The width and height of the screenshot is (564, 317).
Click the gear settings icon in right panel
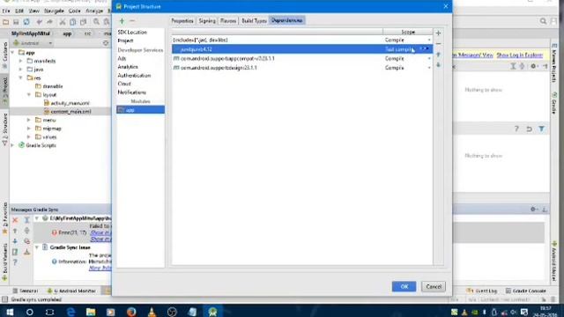(533, 66)
